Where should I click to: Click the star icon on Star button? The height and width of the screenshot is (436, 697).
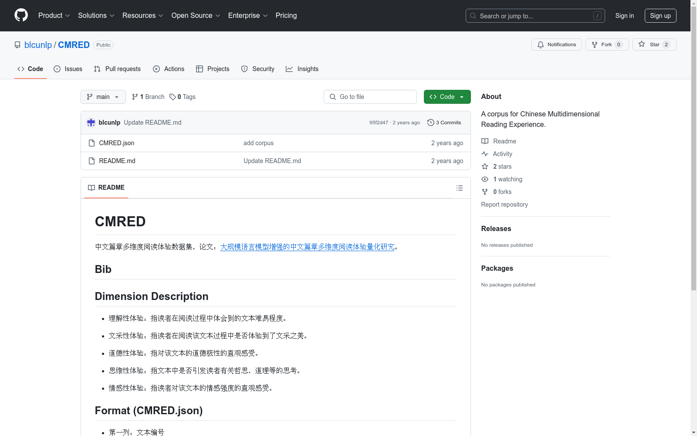click(x=642, y=44)
